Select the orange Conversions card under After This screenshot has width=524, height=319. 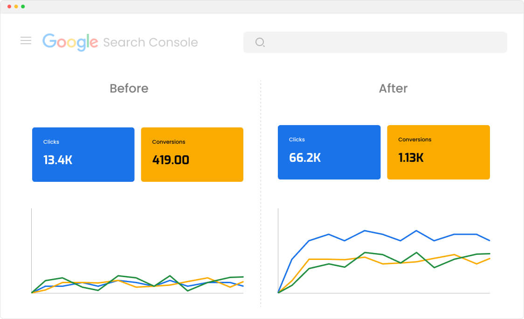[438, 152]
